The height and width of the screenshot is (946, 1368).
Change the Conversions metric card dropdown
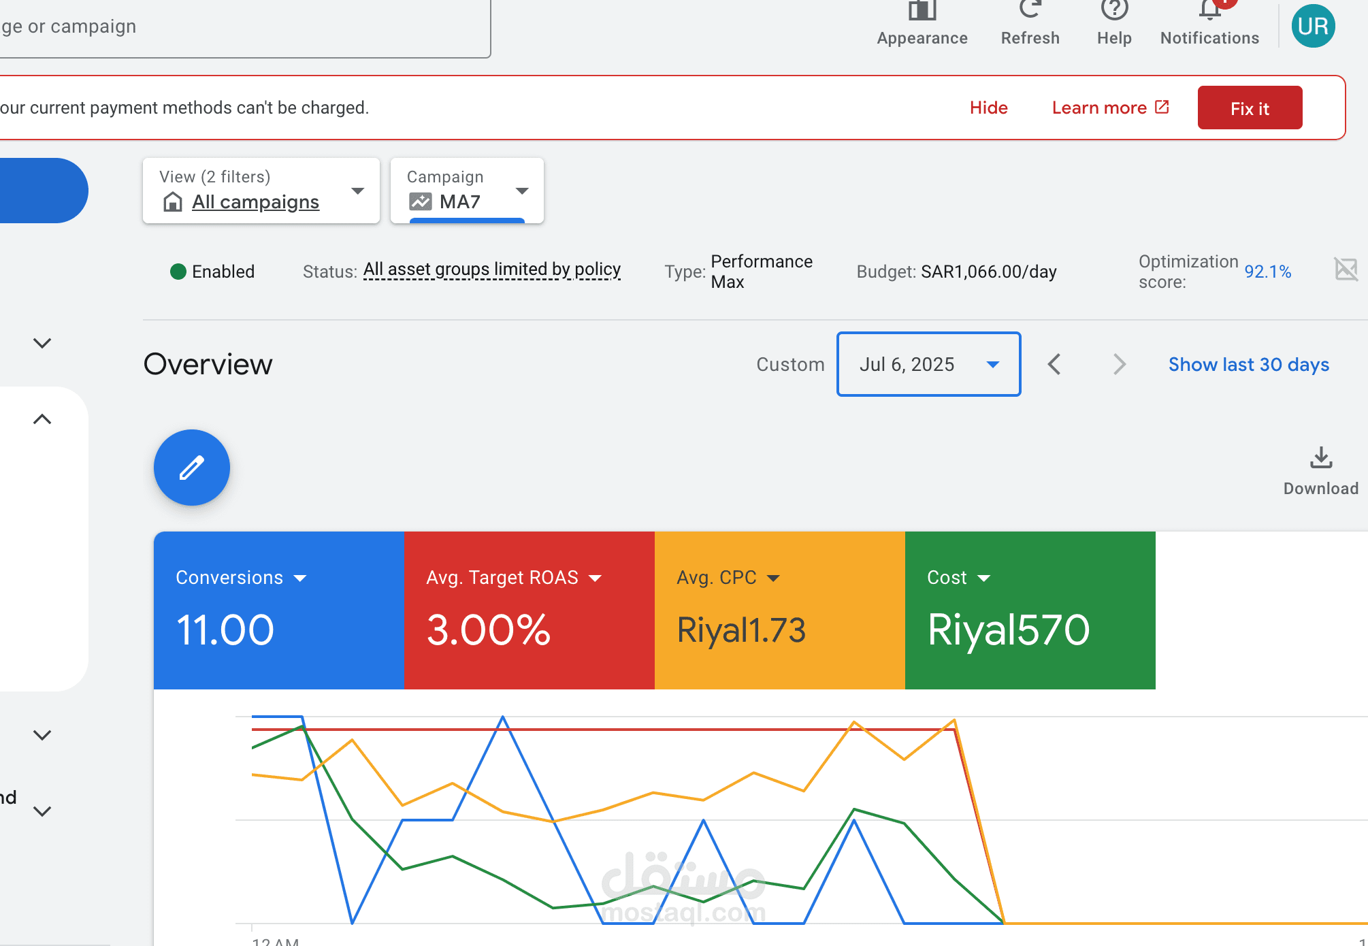point(300,578)
